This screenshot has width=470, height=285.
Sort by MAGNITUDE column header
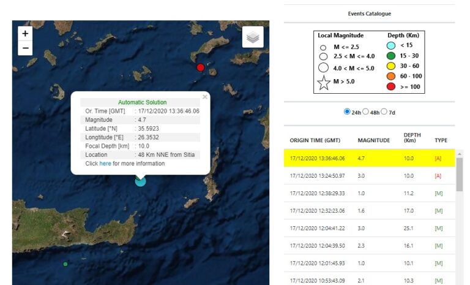[x=373, y=140]
